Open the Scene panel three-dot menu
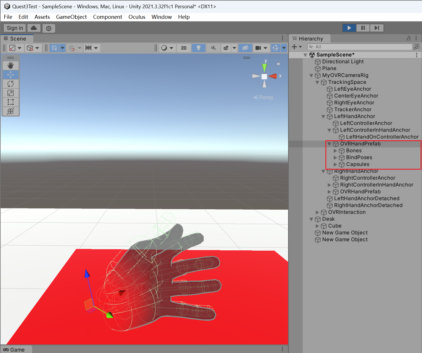 (x=282, y=38)
